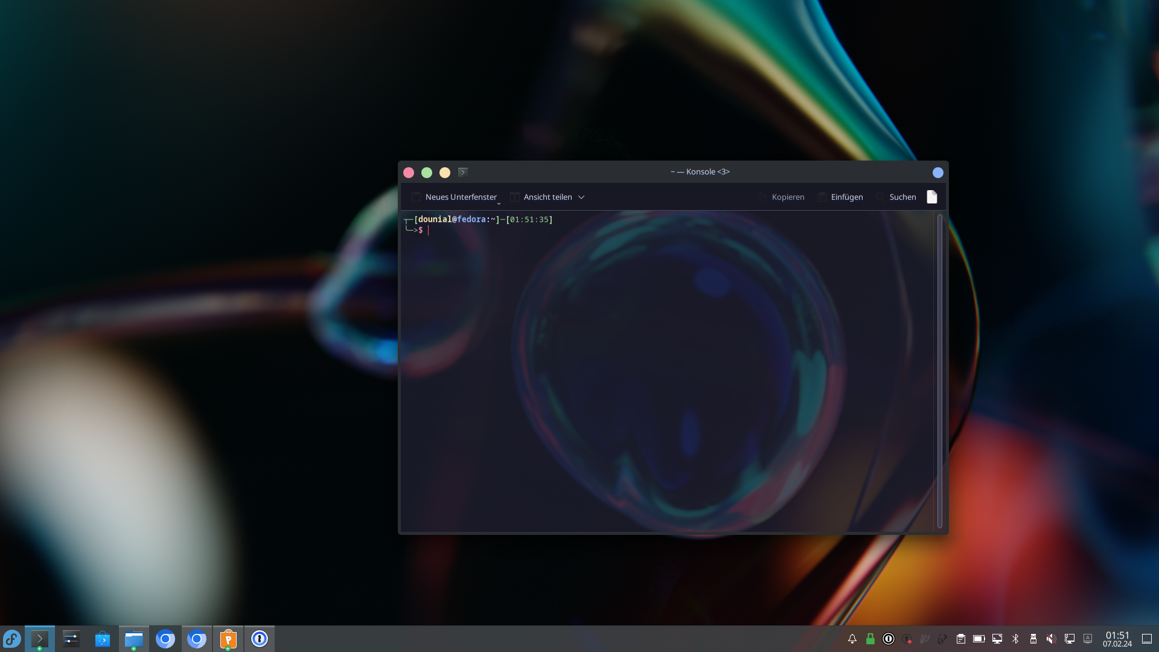Select the Konsole terminal taskbar icon
Viewport: 1159px width, 652px height.
(40, 639)
